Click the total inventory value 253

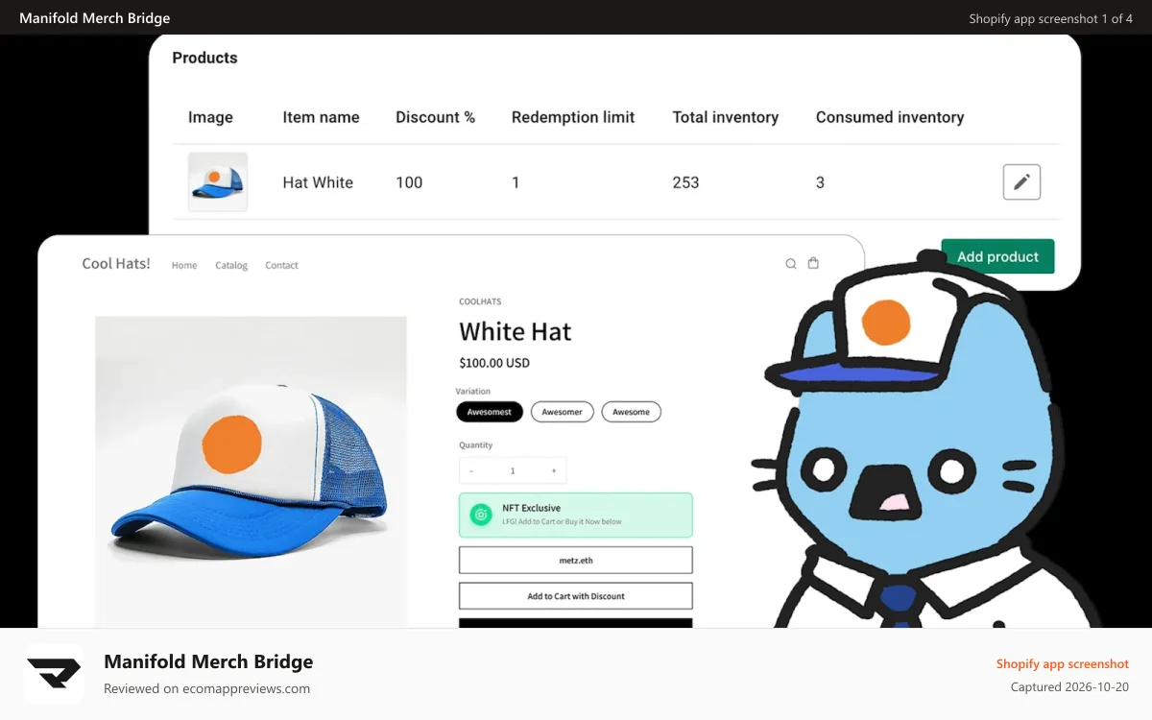(x=685, y=182)
